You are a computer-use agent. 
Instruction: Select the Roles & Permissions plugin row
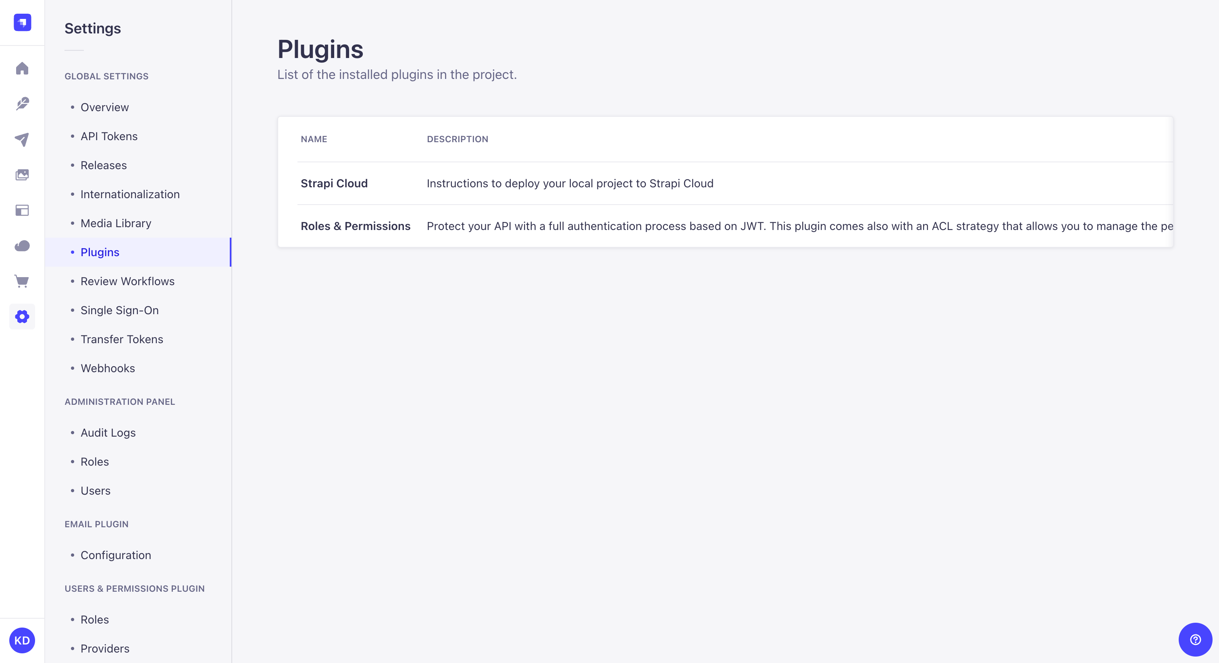pos(356,226)
